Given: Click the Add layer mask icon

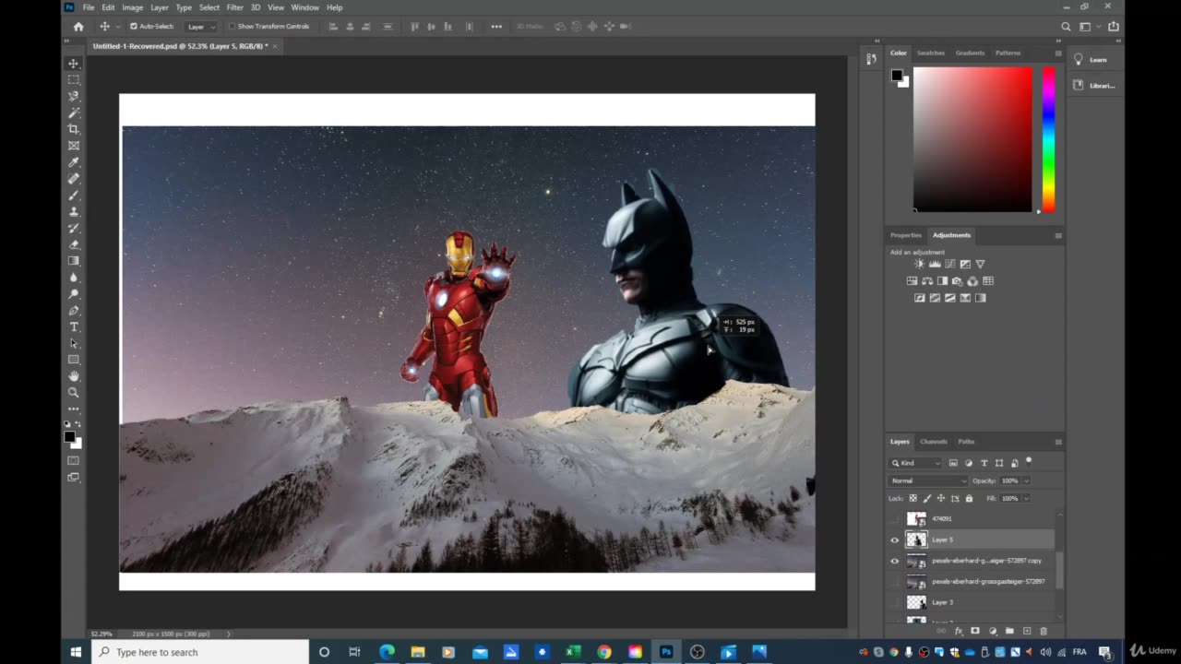Looking at the screenshot, I should point(975,631).
